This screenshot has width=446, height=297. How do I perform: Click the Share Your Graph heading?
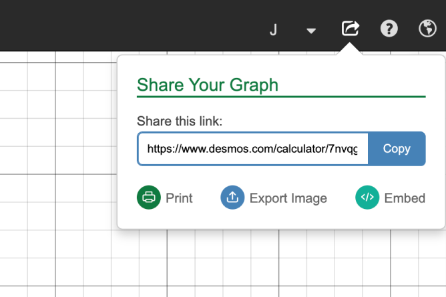[207, 85]
